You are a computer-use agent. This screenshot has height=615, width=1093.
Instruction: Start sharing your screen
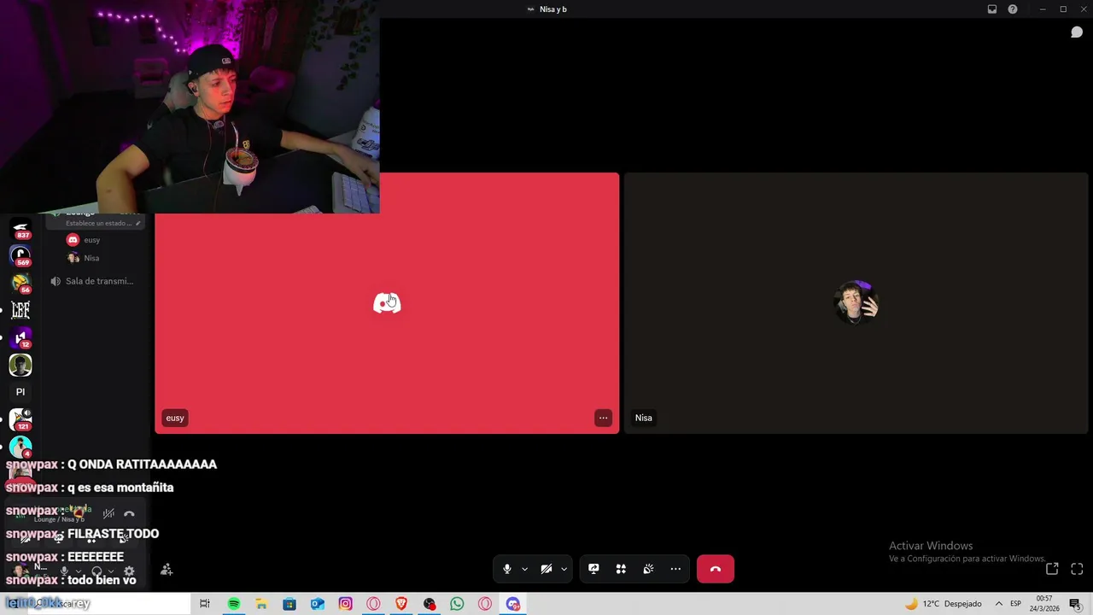click(x=593, y=569)
